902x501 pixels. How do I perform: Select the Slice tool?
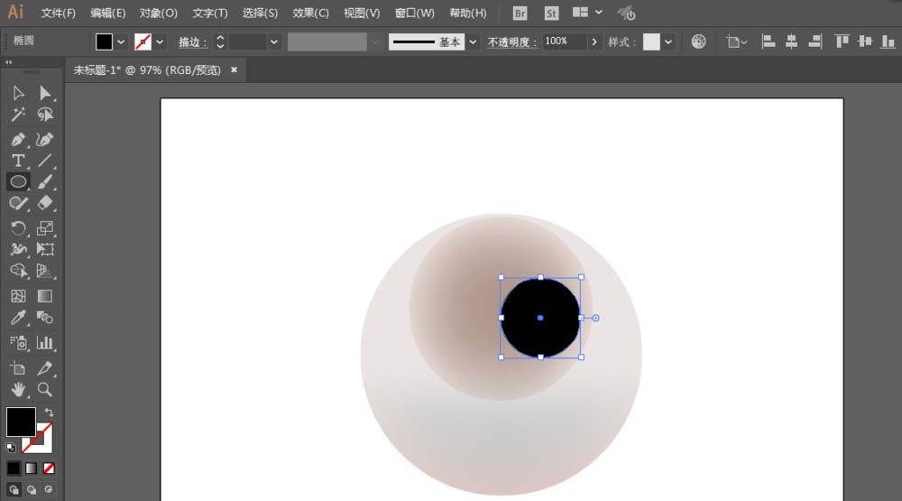click(45, 368)
